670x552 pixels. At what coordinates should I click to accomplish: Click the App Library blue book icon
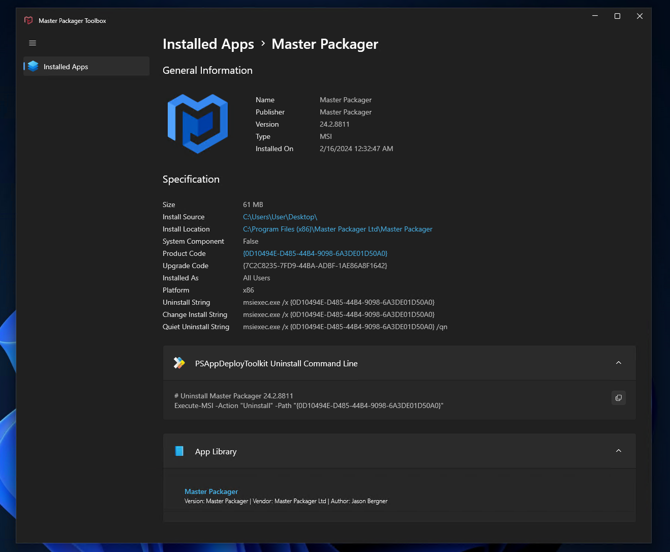[179, 451]
